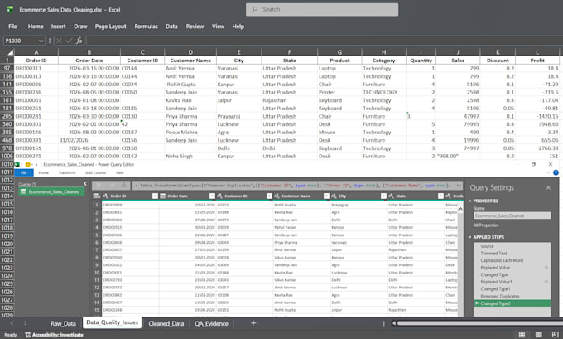The width and height of the screenshot is (563, 339).
Task: Open the Home ribbon tab in Excel
Action: click(x=36, y=27)
